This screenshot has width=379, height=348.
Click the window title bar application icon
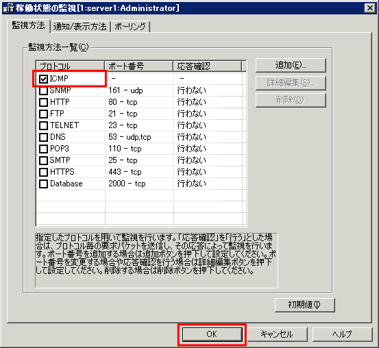coord(9,8)
